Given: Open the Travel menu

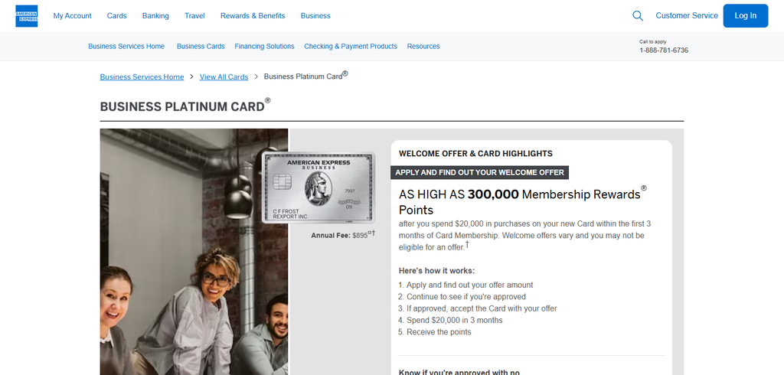Looking at the screenshot, I should [x=194, y=16].
